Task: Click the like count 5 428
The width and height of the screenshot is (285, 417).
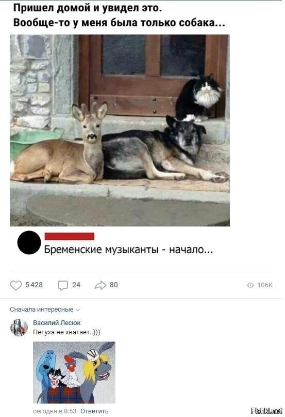Action: click(34, 285)
